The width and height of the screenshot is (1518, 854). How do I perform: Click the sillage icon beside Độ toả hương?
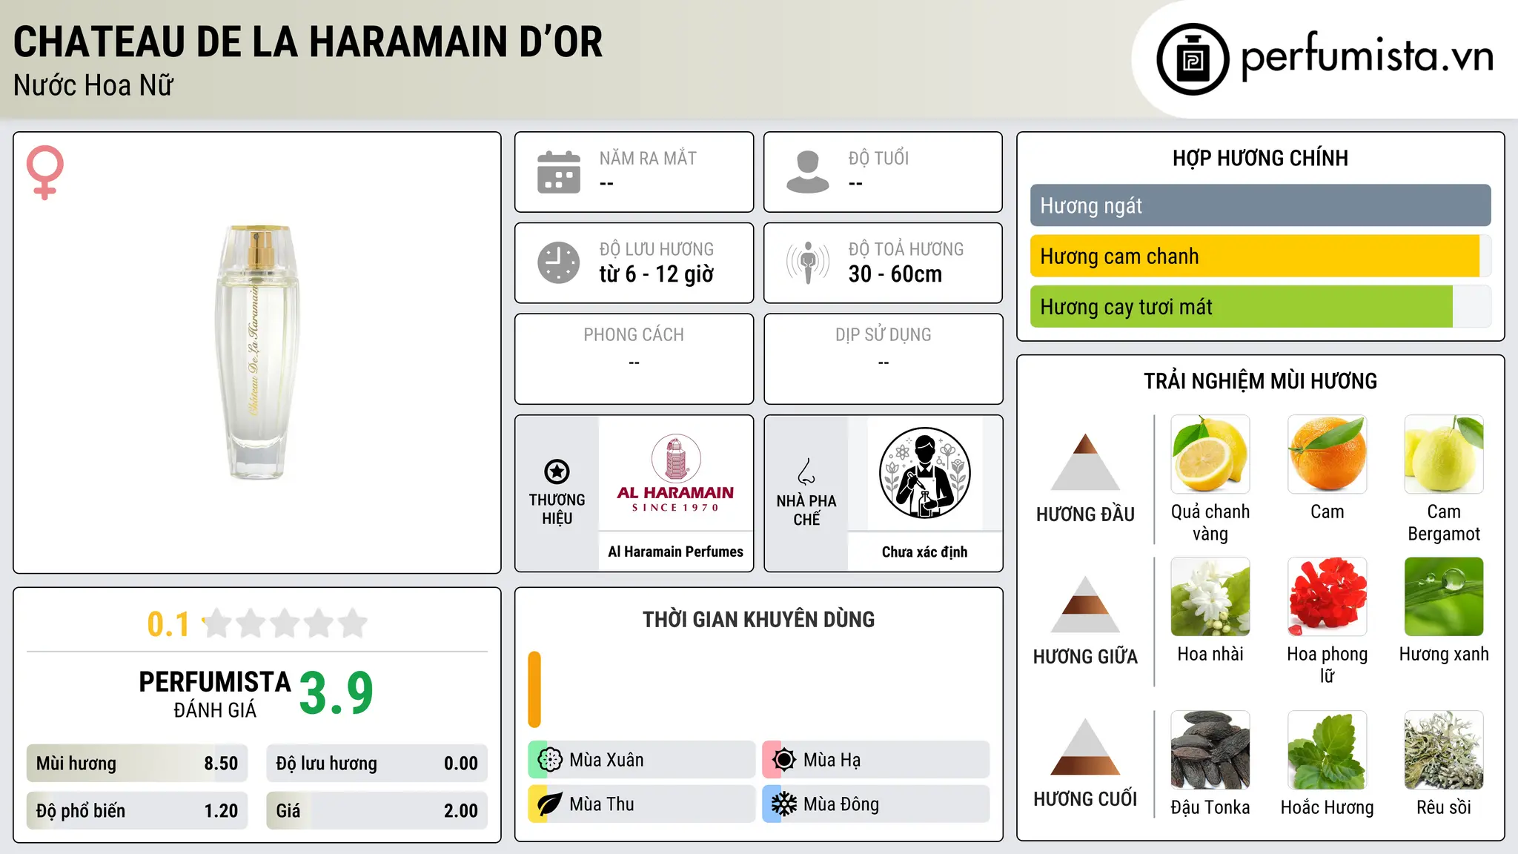[x=808, y=262]
